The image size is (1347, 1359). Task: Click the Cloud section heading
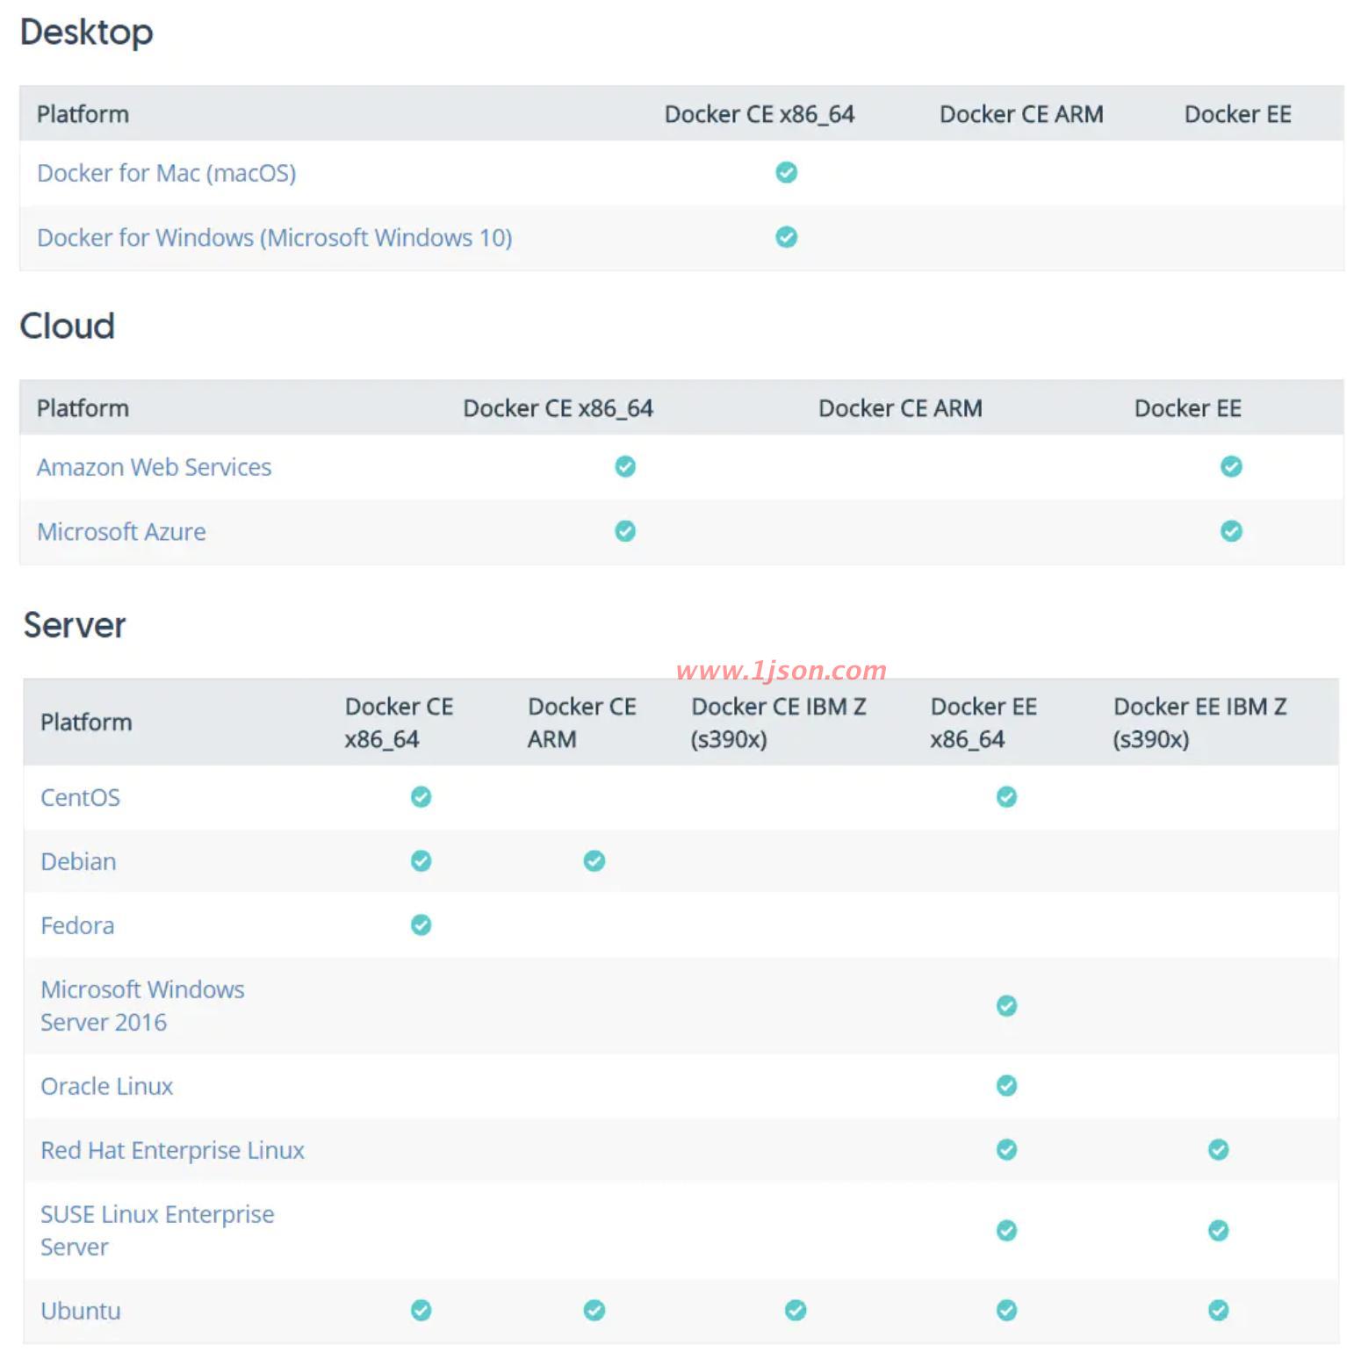pos(68,327)
